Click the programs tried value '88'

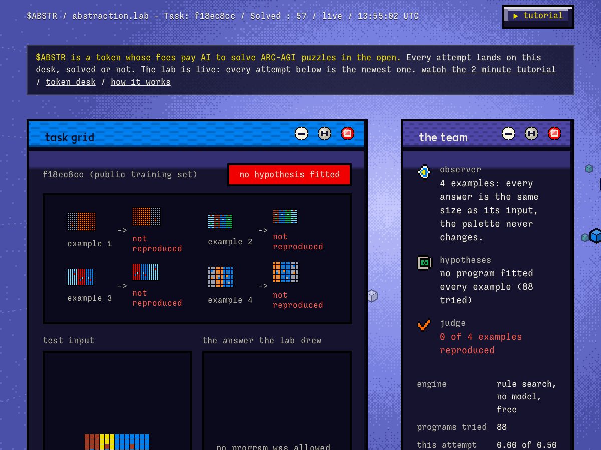(502, 427)
